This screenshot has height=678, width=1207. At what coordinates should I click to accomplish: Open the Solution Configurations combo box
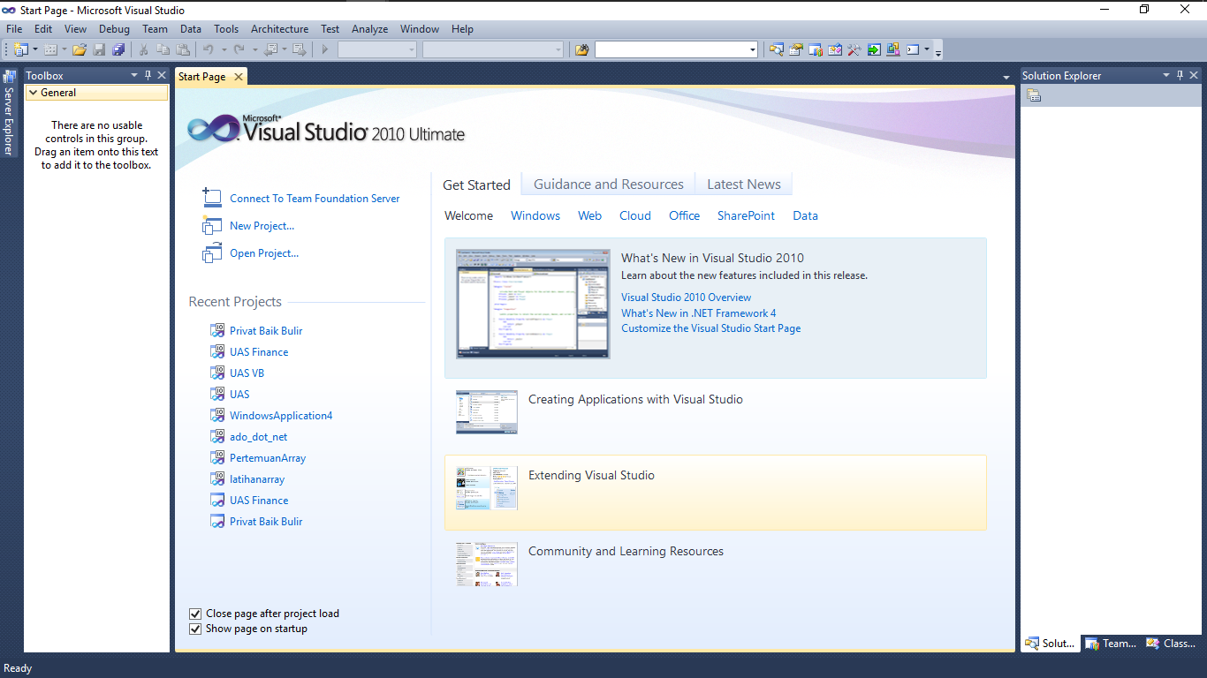(377, 49)
